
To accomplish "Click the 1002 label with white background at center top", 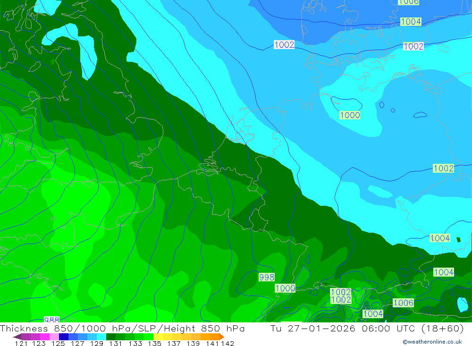I will [284, 44].
